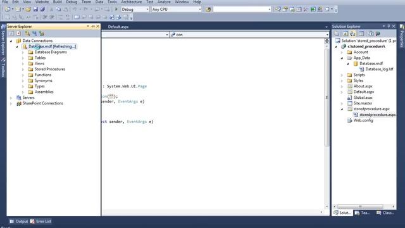This screenshot has width=405, height=228.
Task: Select the Views folder in Server Explorer
Action: point(39,63)
